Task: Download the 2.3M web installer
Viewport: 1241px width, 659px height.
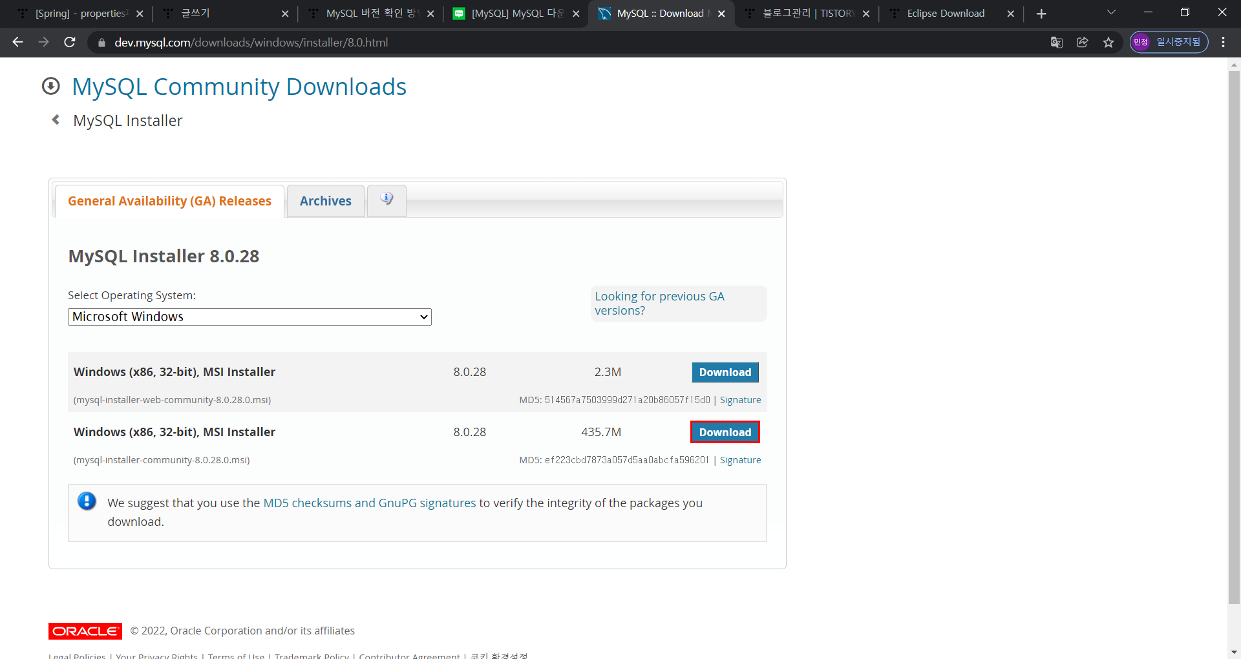Action: (725, 372)
